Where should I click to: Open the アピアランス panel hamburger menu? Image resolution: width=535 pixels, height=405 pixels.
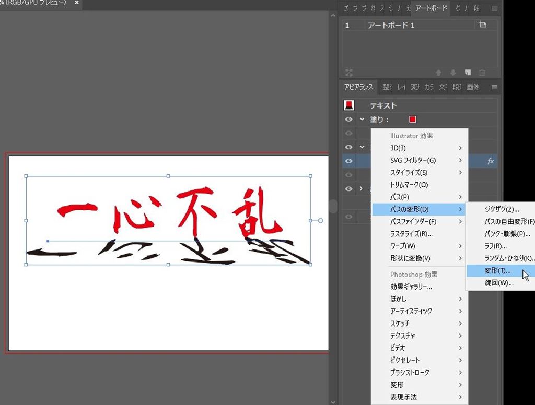(x=494, y=87)
